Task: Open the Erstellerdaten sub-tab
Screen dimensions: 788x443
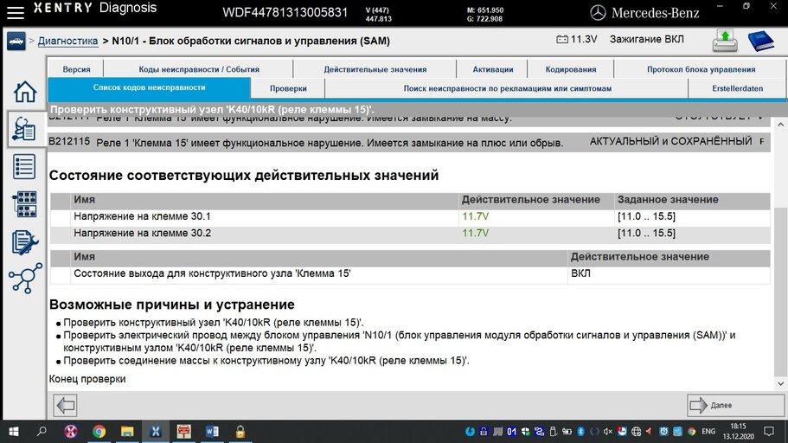Action: coord(739,88)
